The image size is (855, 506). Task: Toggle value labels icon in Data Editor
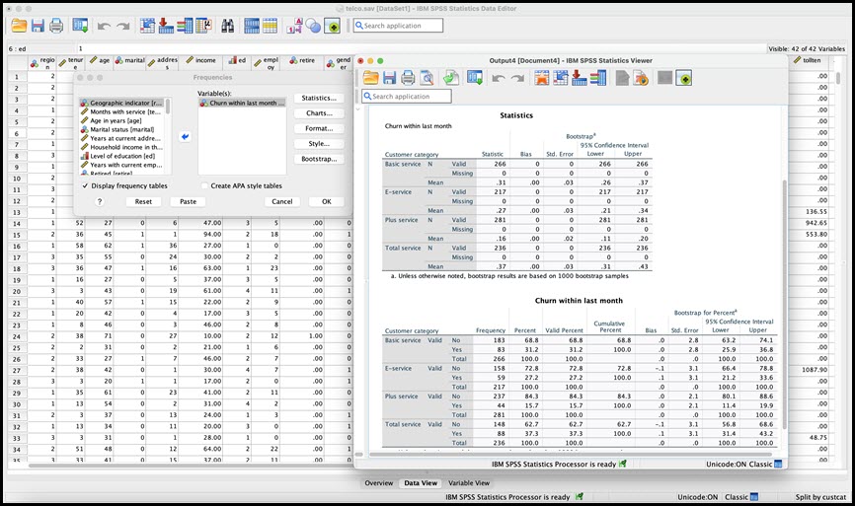[294, 26]
